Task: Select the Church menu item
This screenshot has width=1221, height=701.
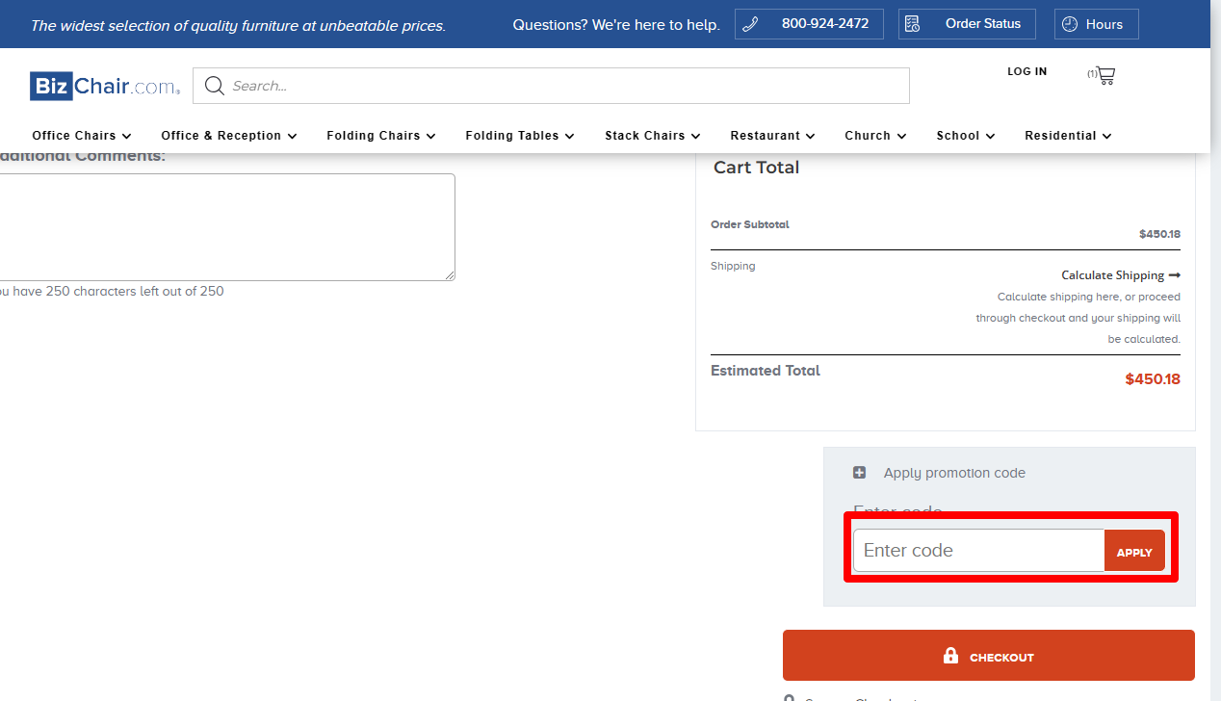Action: click(x=869, y=136)
